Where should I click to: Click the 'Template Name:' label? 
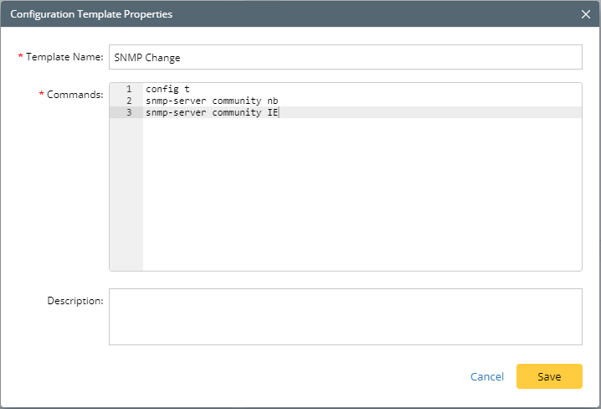[64, 57]
